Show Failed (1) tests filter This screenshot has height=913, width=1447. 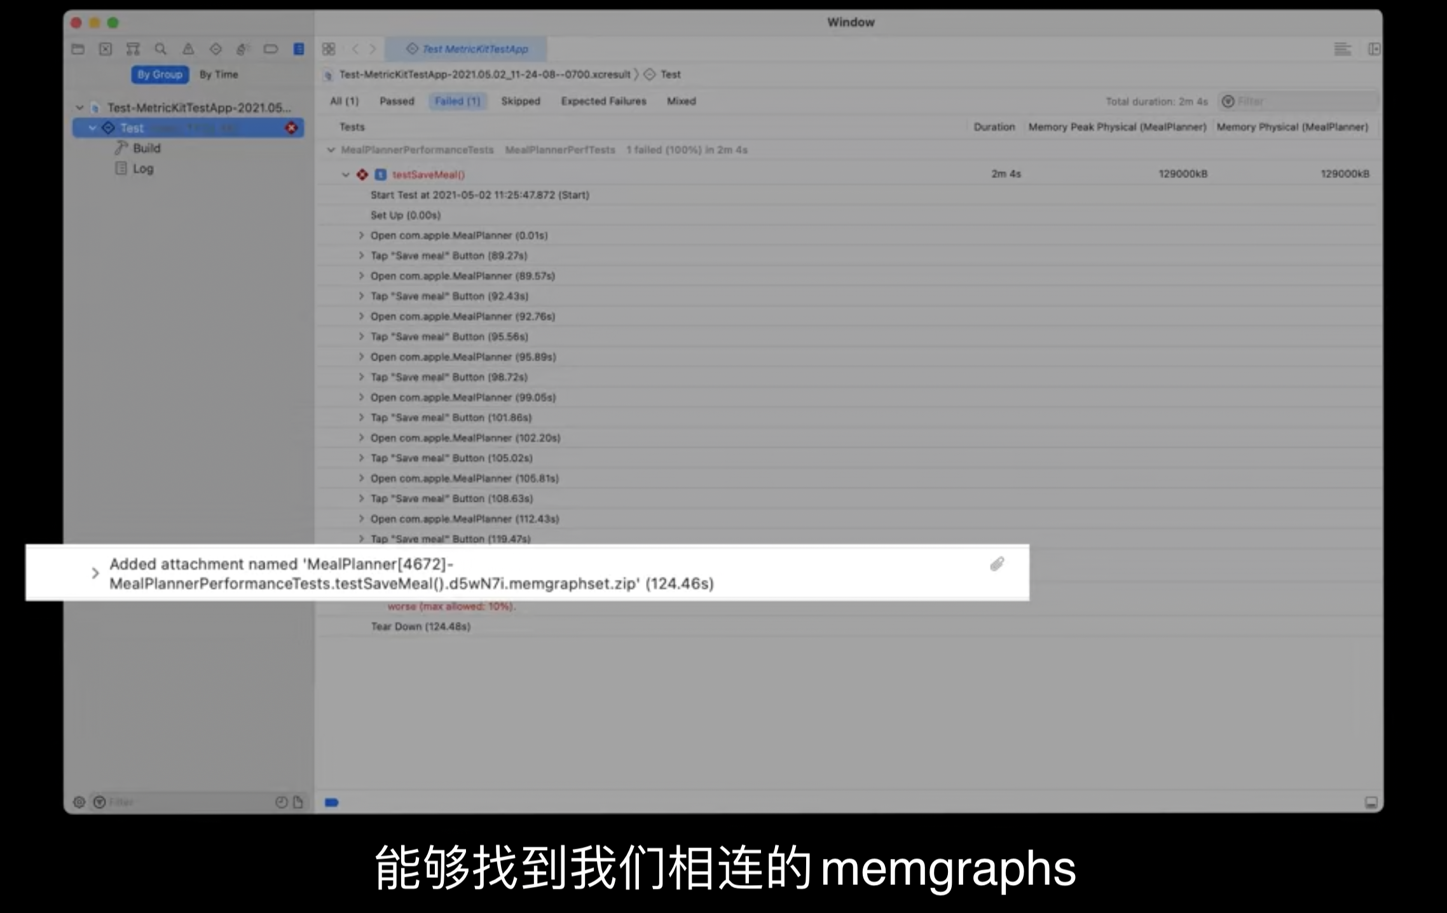pos(458,101)
